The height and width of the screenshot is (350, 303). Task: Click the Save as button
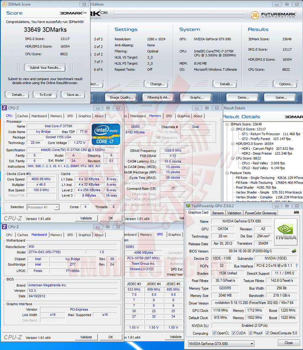pos(74,95)
